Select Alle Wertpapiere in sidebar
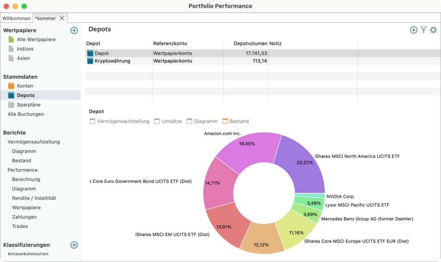This screenshot has width=441, height=262. click(x=36, y=39)
